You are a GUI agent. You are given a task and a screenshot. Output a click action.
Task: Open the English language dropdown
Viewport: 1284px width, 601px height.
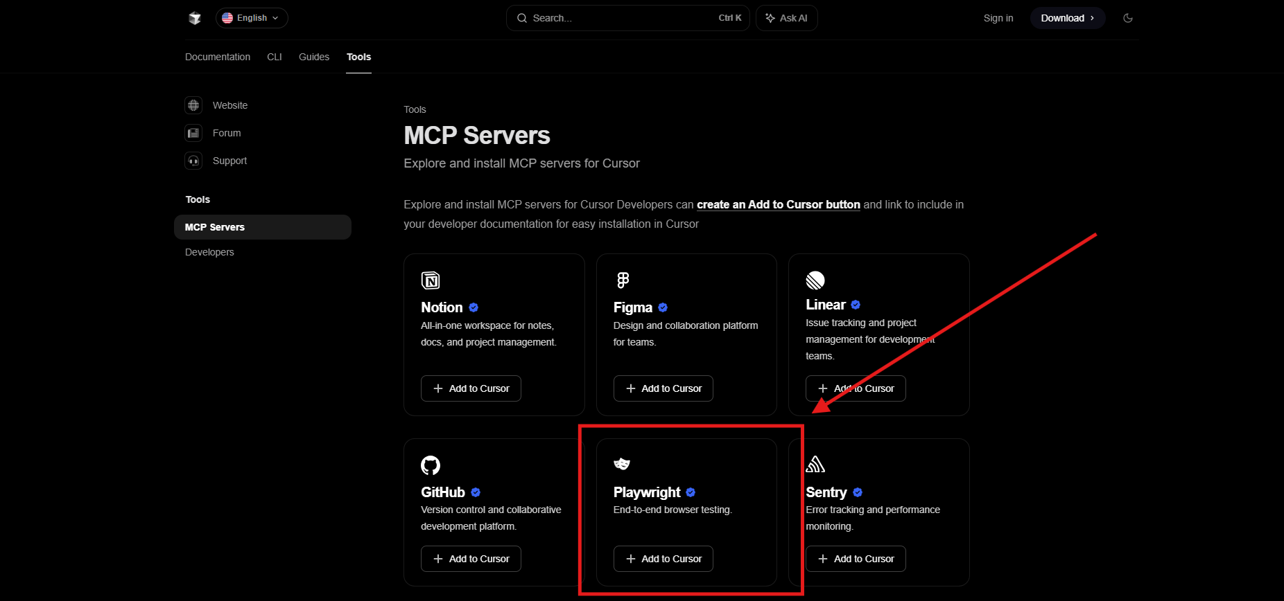[x=252, y=18]
